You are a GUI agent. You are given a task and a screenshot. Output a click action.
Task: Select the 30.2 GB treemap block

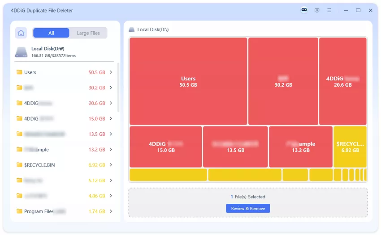(283, 81)
